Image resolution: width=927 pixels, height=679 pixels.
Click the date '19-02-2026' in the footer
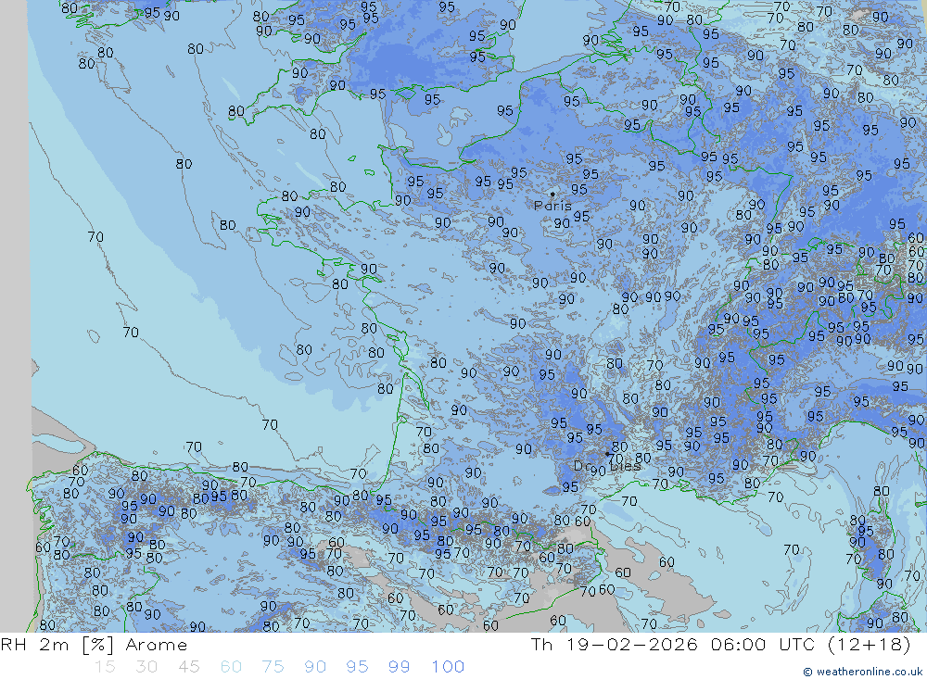click(632, 645)
